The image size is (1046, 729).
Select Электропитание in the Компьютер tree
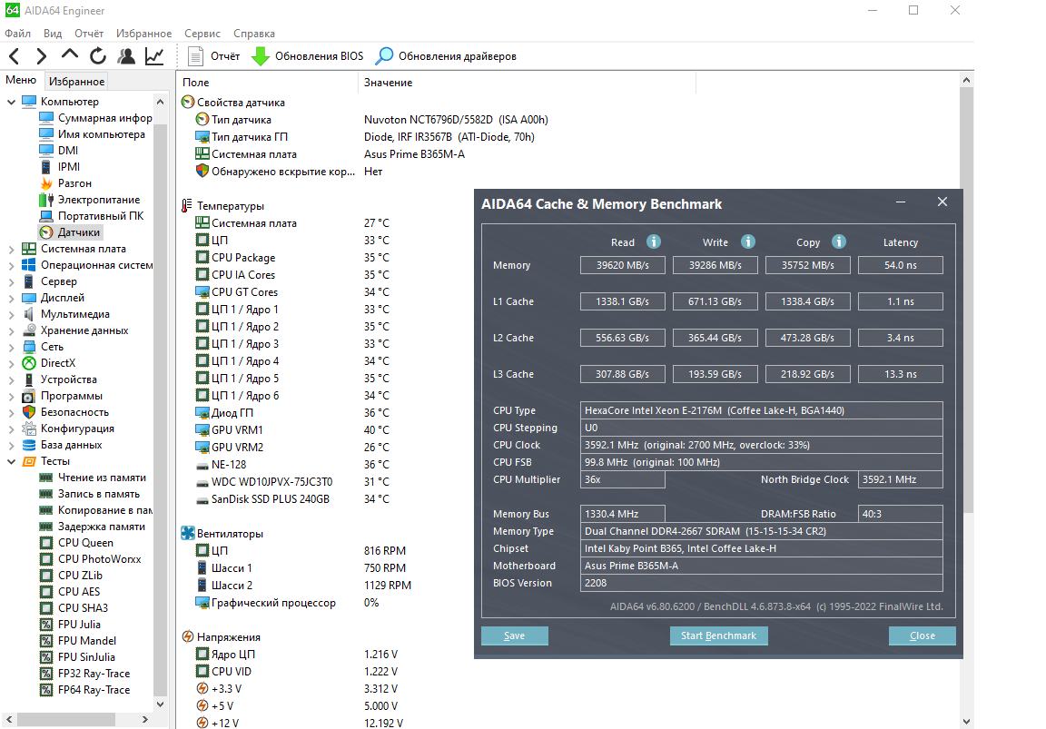pos(99,200)
